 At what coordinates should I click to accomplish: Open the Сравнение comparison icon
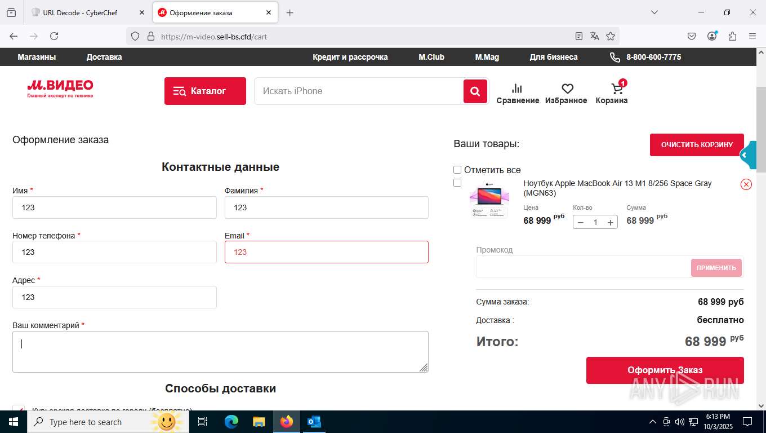[x=518, y=94]
